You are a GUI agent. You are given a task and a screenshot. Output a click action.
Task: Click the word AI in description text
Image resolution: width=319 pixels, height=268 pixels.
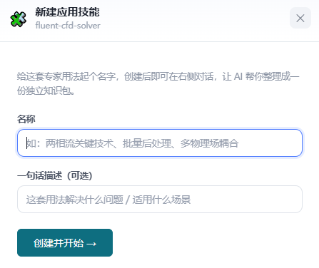(238, 76)
